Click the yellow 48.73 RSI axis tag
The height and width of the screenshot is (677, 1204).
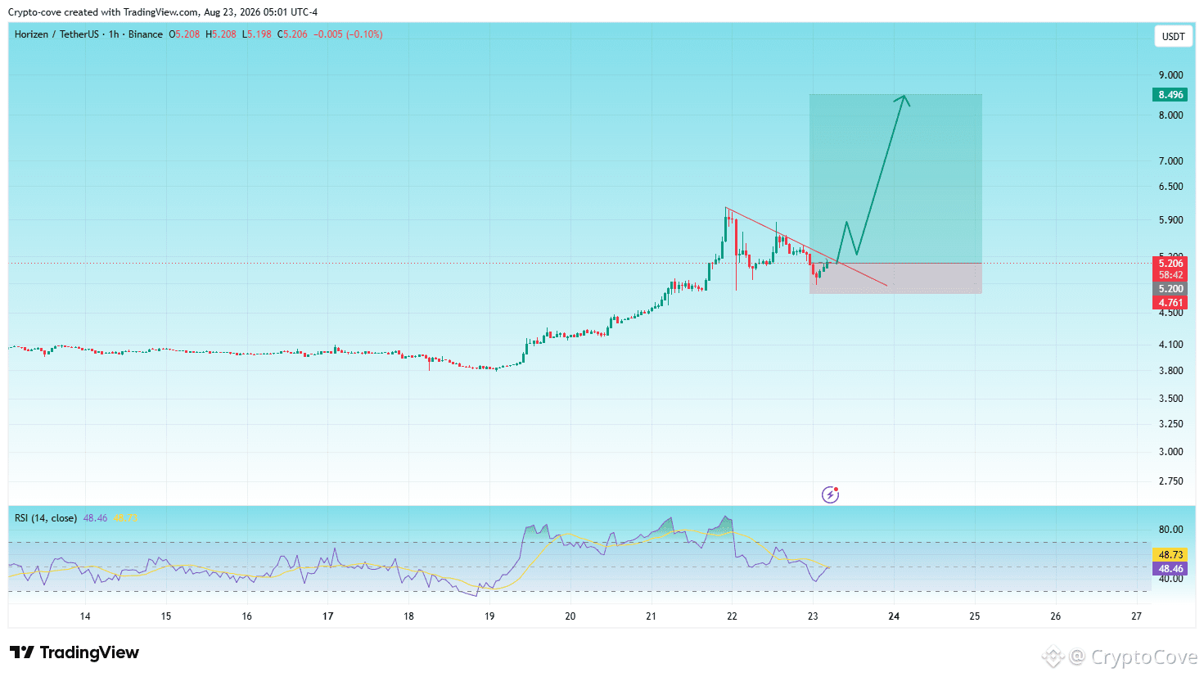[1170, 555]
